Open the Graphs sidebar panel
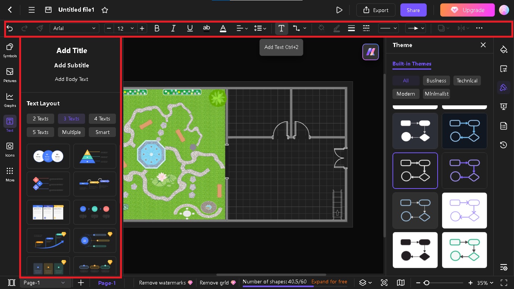The image size is (514, 289). click(10, 100)
